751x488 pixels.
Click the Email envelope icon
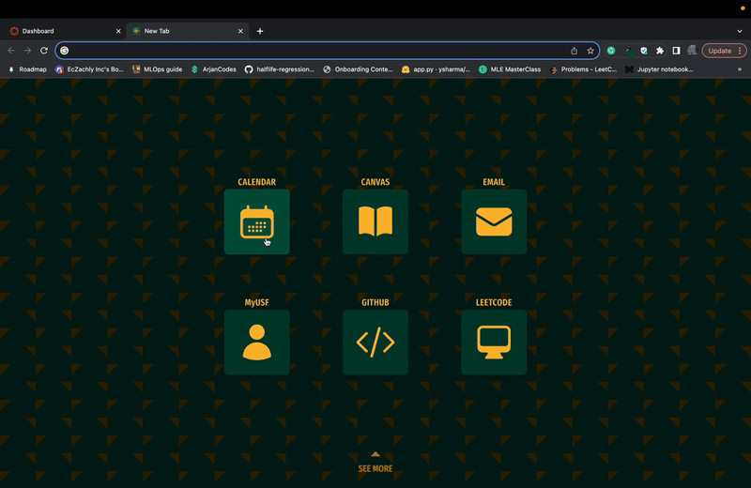[494, 221]
